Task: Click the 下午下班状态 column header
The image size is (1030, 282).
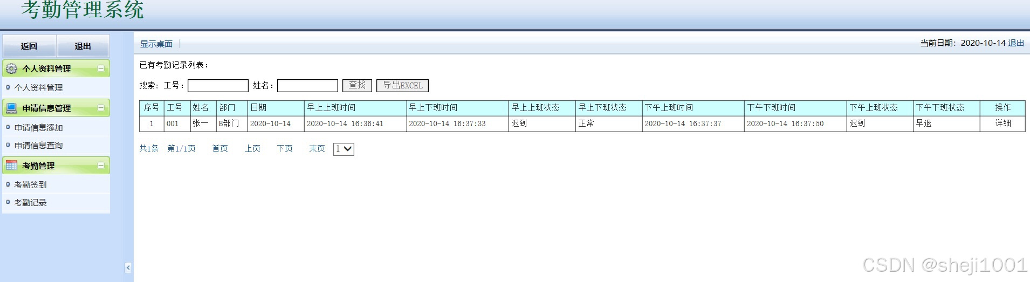Action: [x=946, y=108]
